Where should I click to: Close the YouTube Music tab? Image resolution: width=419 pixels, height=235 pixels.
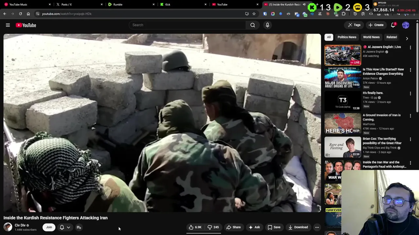point(50,5)
